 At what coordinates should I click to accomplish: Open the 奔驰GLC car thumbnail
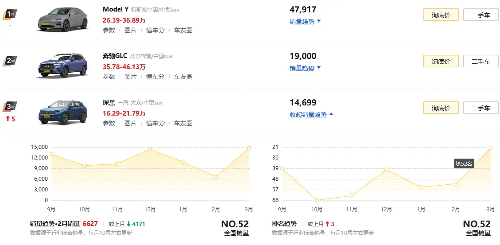(x=63, y=66)
